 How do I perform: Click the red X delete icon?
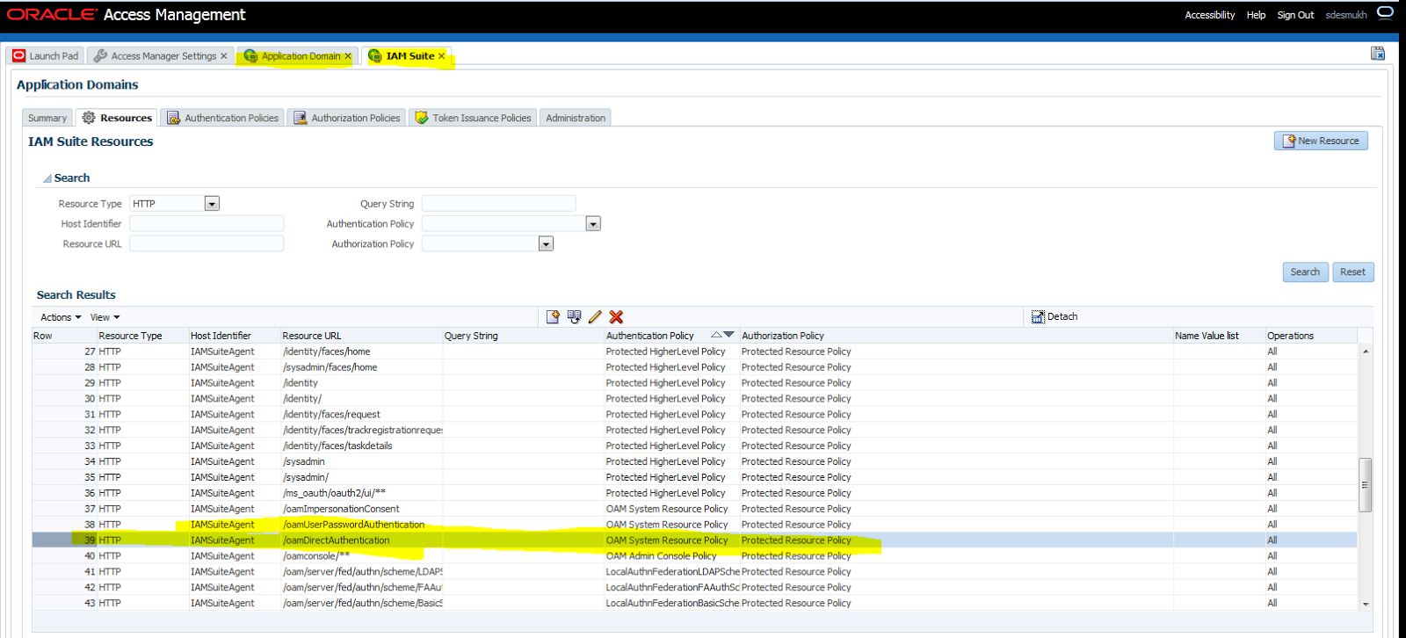(616, 317)
